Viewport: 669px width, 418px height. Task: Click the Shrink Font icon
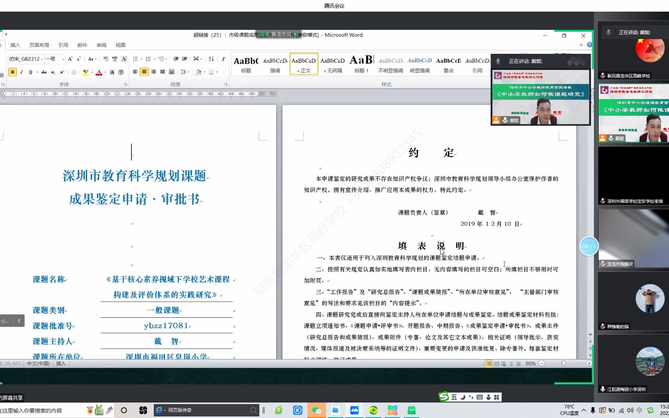pos(79,59)
